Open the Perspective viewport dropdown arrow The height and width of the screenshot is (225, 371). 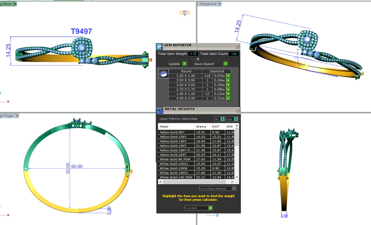coord(220,4)
